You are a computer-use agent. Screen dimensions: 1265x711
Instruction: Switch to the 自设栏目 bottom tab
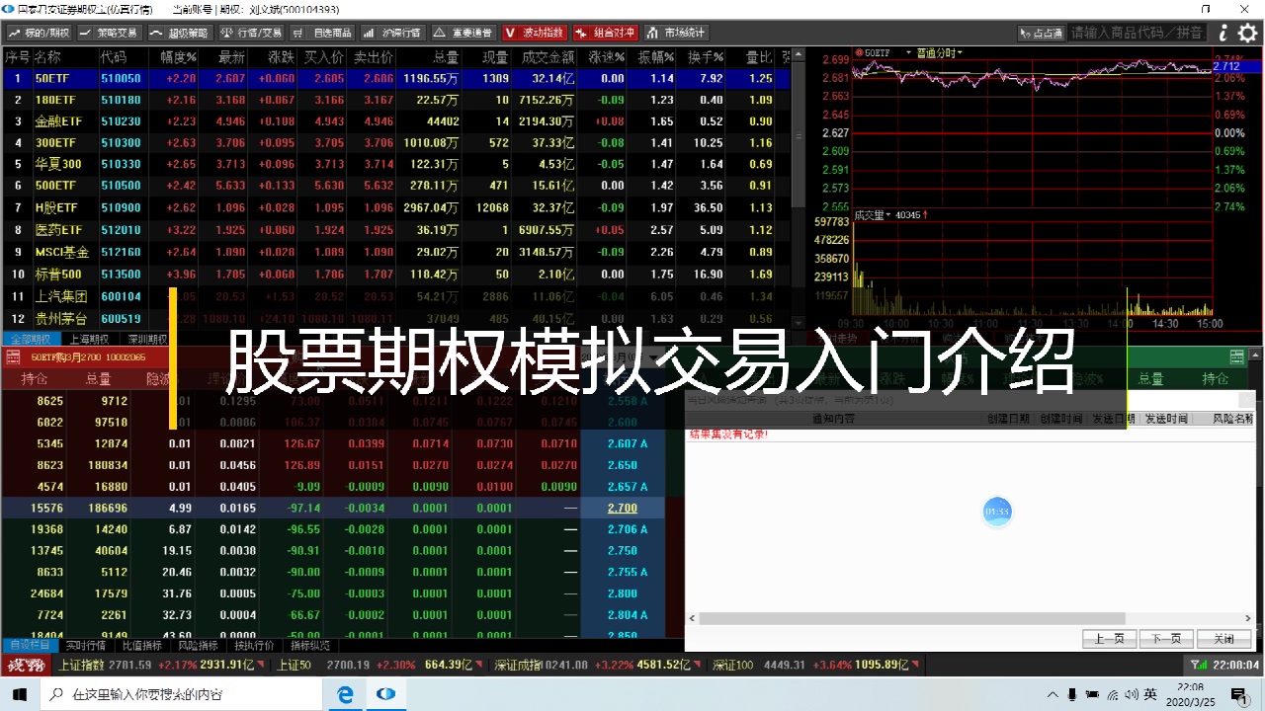(29, 646)
